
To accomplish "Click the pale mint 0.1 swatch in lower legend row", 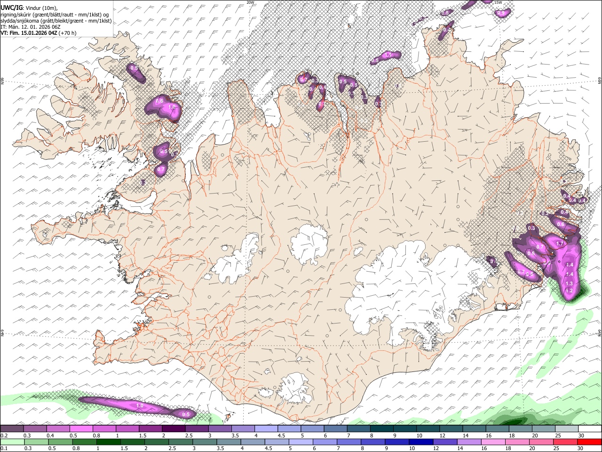I will (x=12, y=442).
